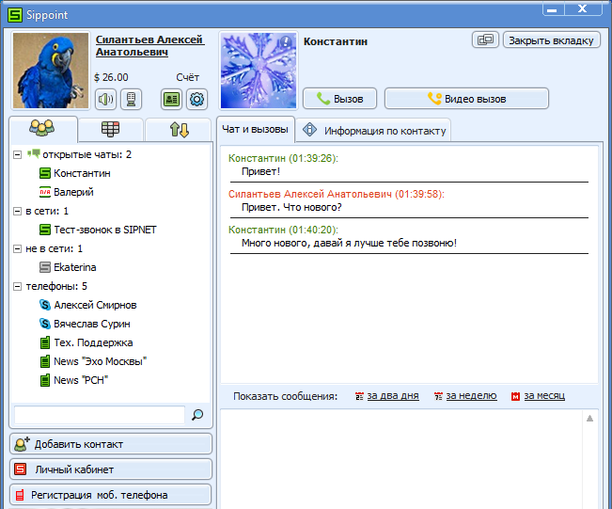Open the green contact card icon

pos(171,99)
